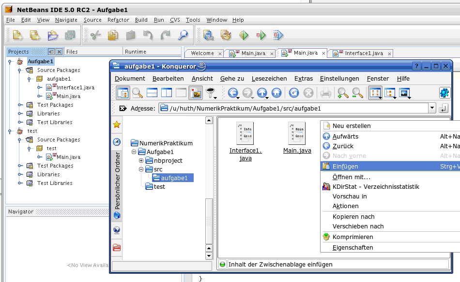Collapse the src folder in sidebar tree
This screenshot has width=460, height=282.
[141, 169]
